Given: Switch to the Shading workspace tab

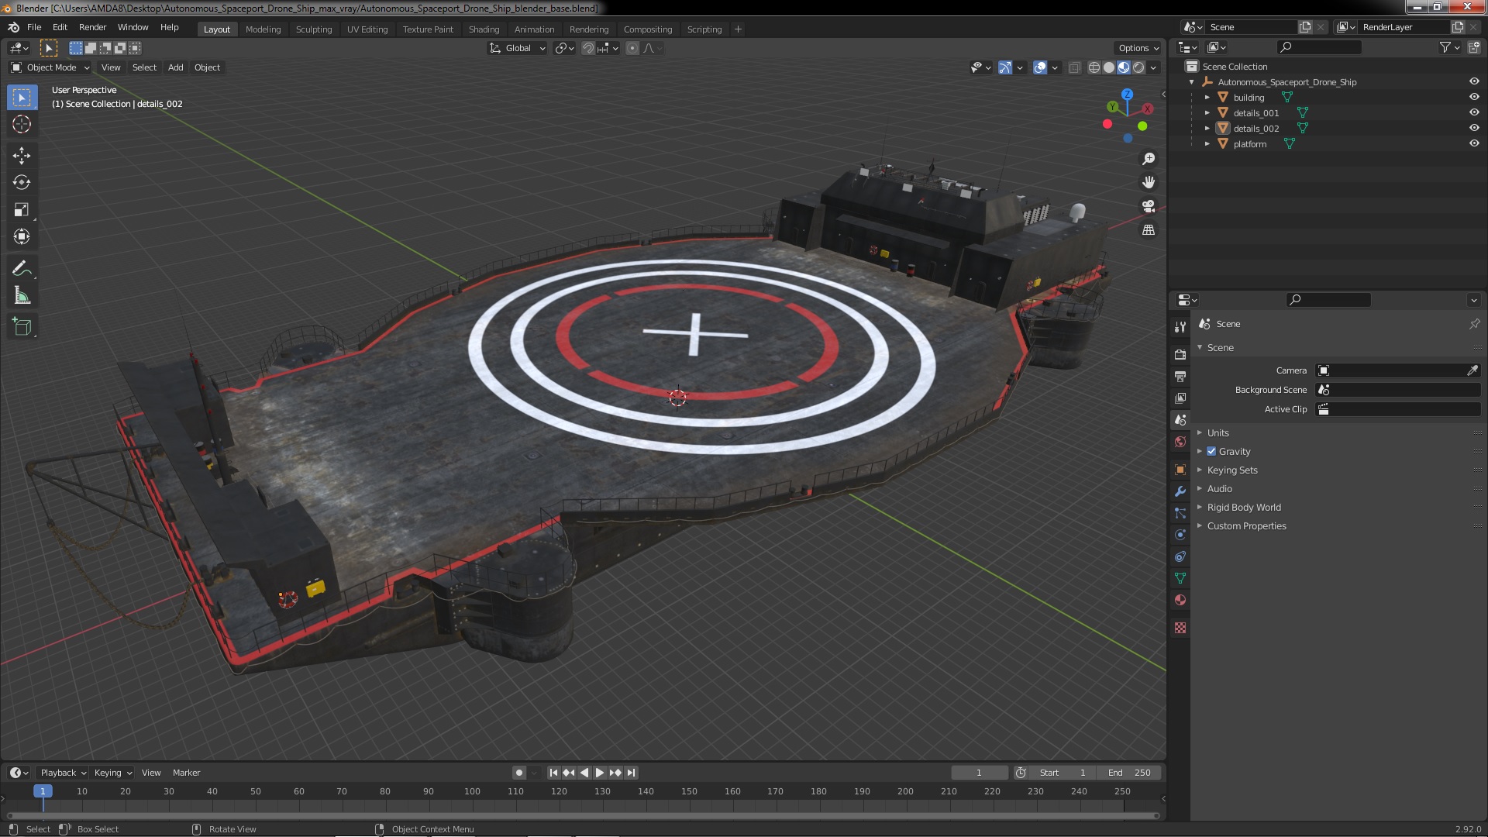Looking at the screenshot, I should click(x=484, y=29).
